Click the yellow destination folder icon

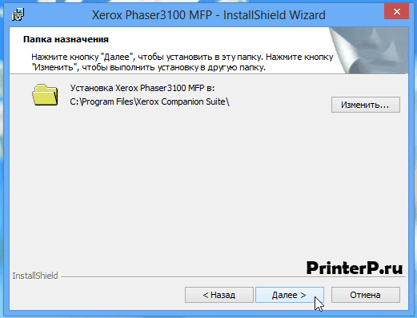point(45,95)
